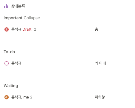The height and width of the screenshot is (108, 135).
Task: Open the To-do thread from 홍석규
Action: point(67,63)
